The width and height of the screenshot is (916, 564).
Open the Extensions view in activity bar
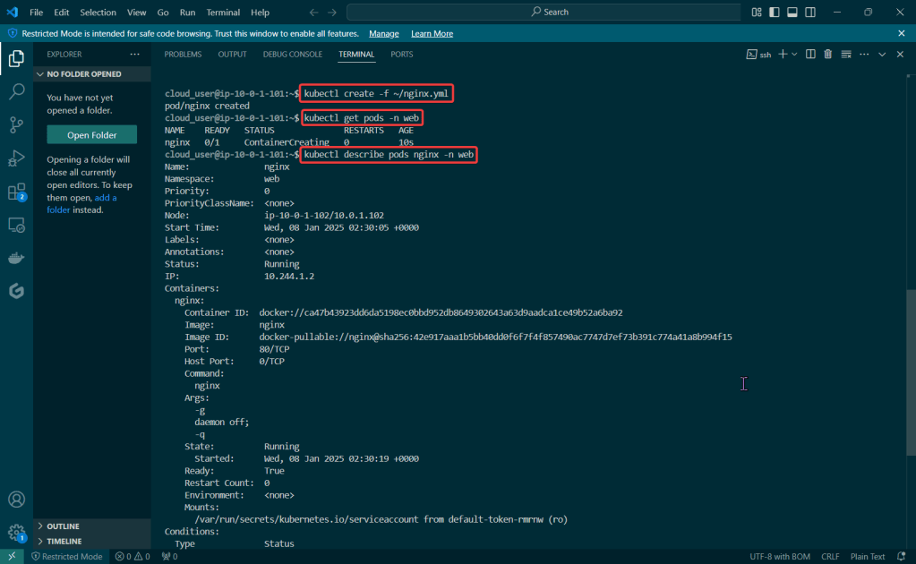click(16, 192)
